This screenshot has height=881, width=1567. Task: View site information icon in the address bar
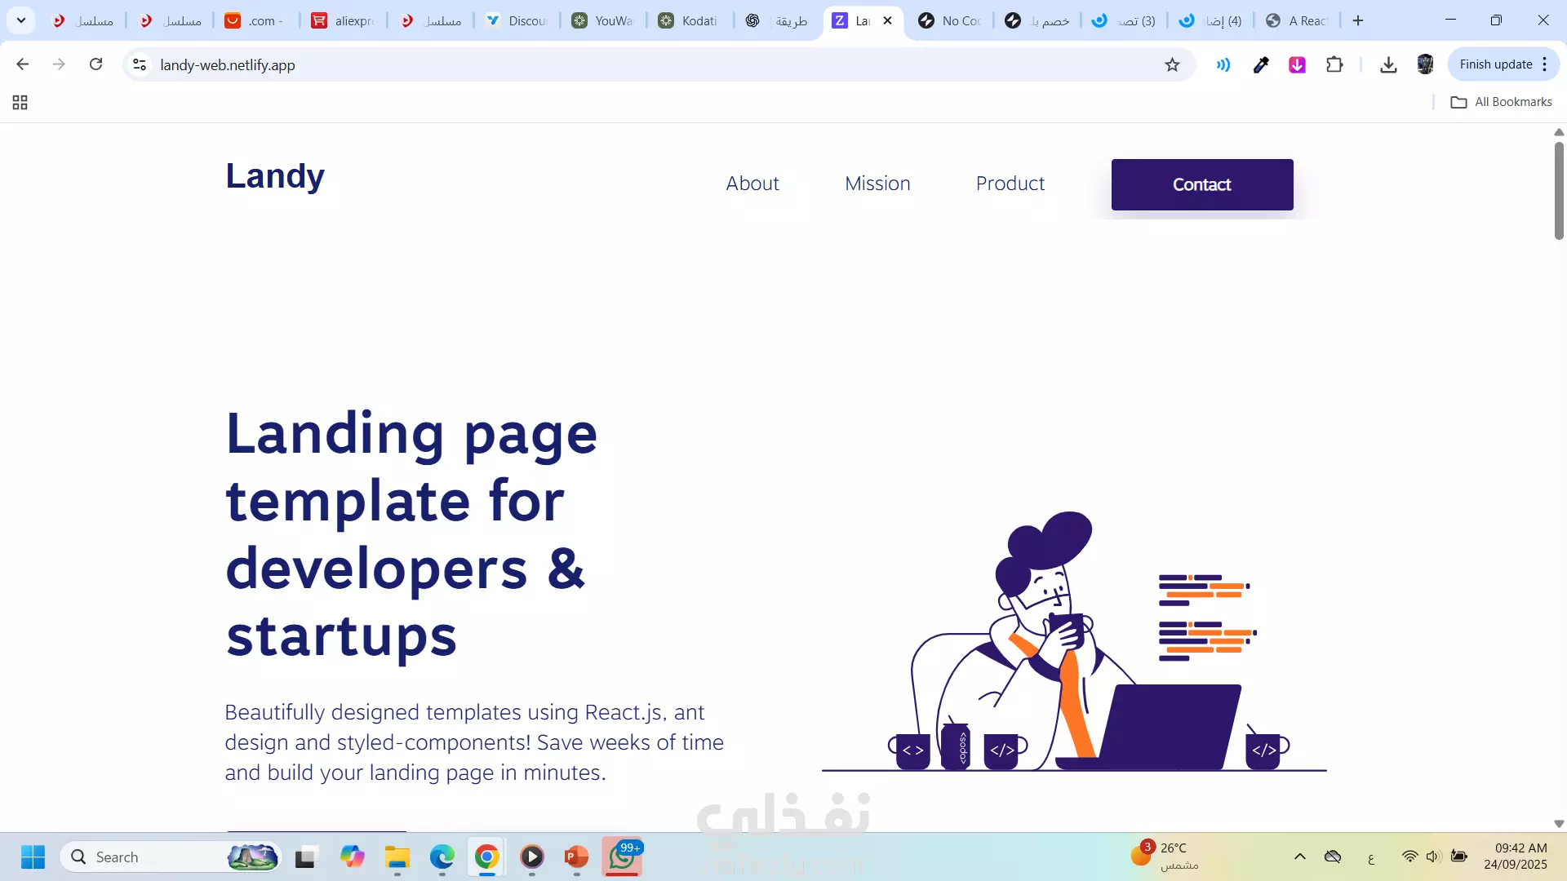pyautogui.click(x=140, y=64)
